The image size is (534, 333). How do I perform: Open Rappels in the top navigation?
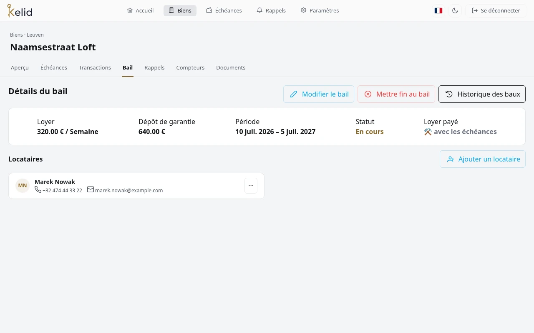[271, 10]
